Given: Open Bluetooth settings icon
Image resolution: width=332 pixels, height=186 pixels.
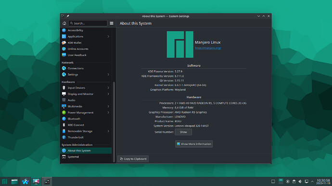Looking at the screenshot, I should pos(64,119).
